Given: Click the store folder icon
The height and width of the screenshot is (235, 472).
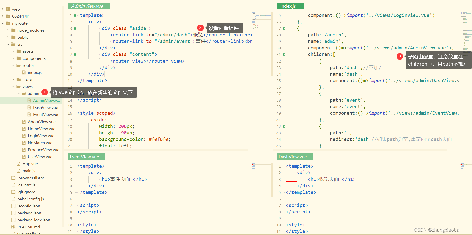Looking at the screenshot, I should [x=19, y=79].
